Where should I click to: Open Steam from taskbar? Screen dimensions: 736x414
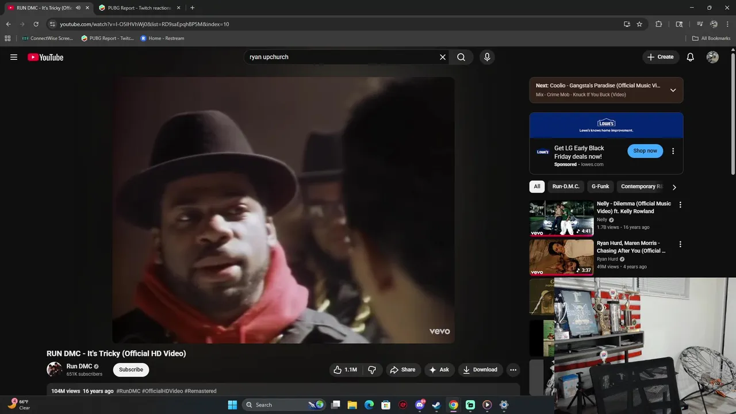point(436,405)
